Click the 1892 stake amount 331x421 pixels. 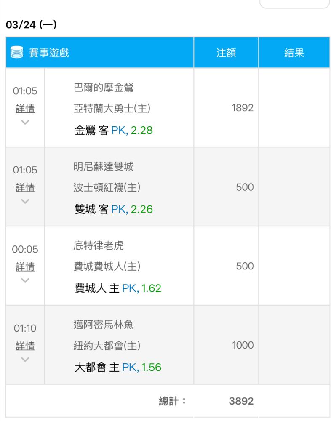[243, 108]
